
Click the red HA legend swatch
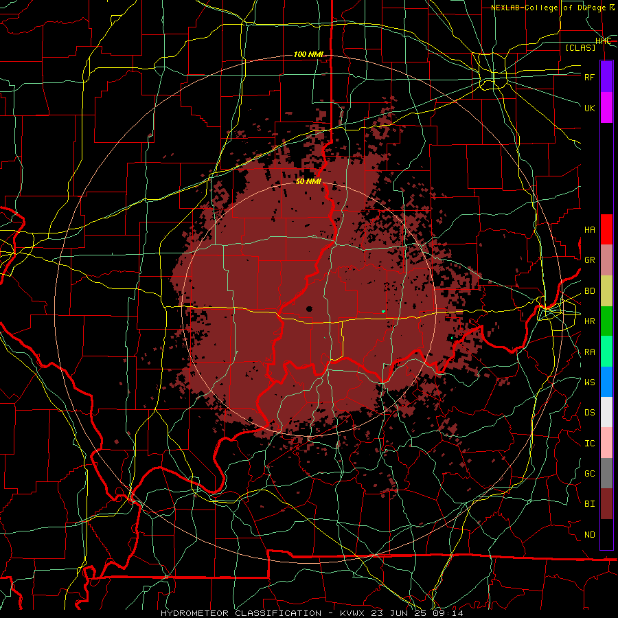coord(606,229)
